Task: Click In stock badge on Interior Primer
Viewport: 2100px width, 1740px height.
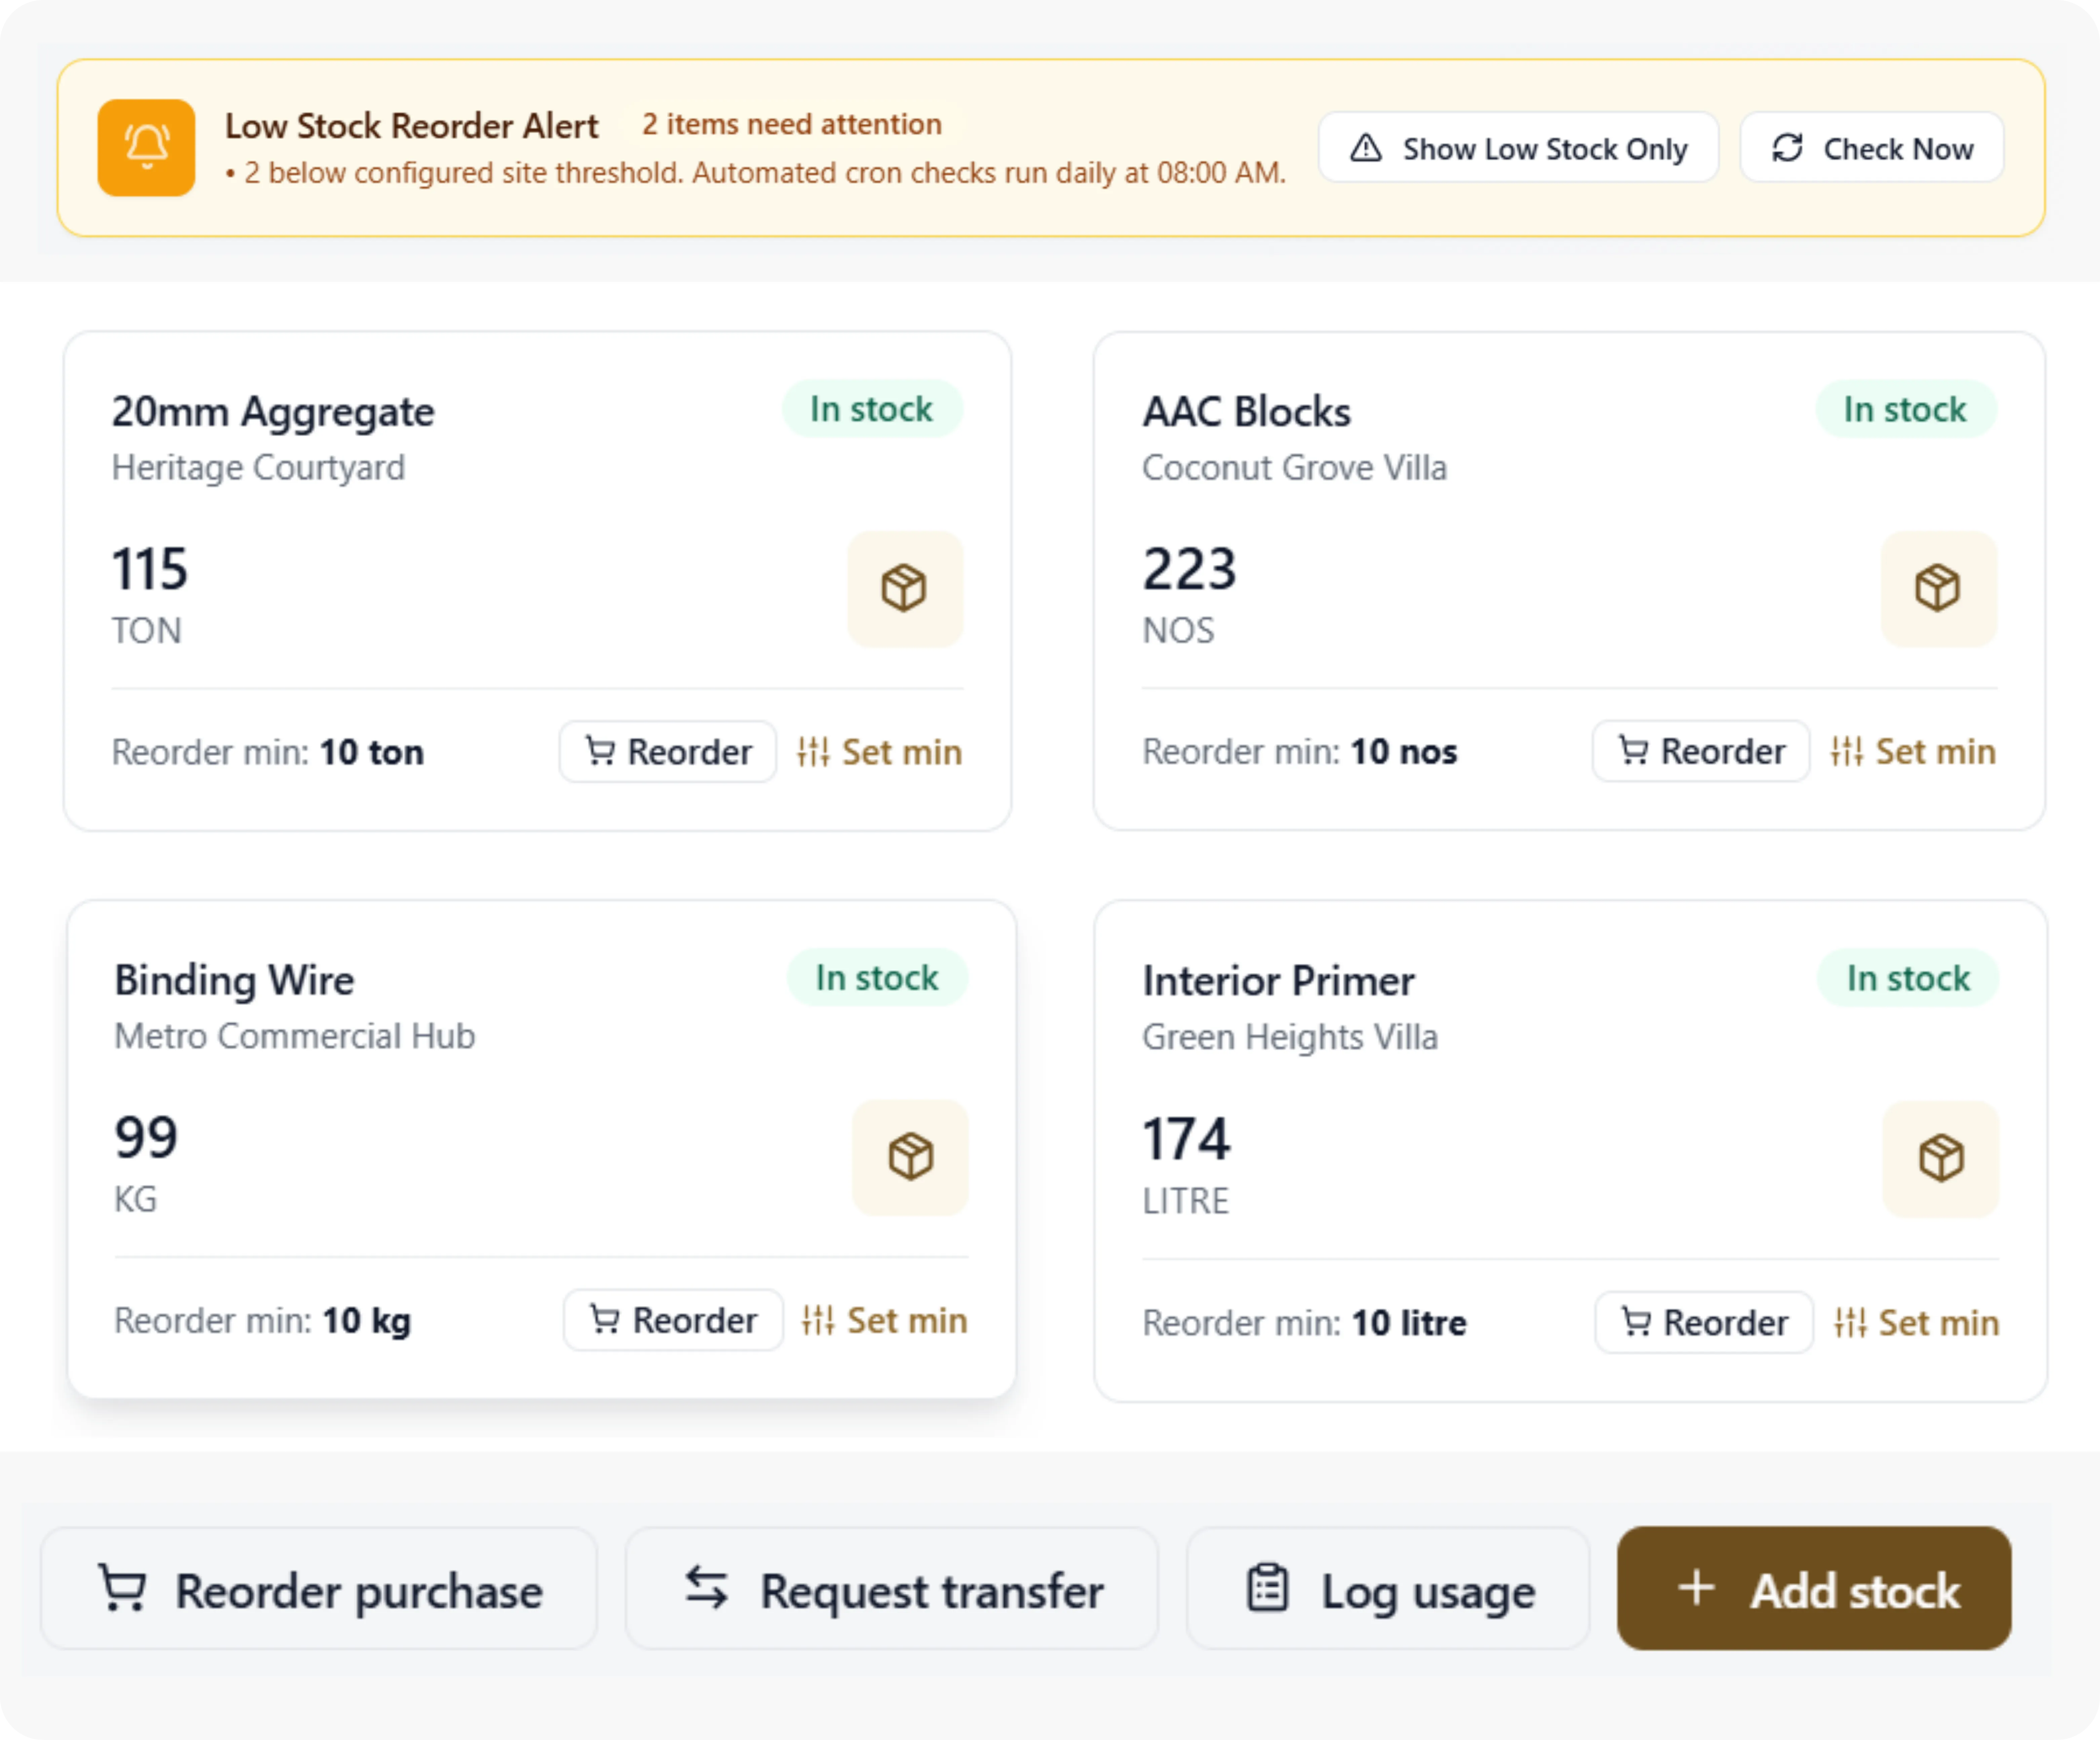Action: 1908,978
